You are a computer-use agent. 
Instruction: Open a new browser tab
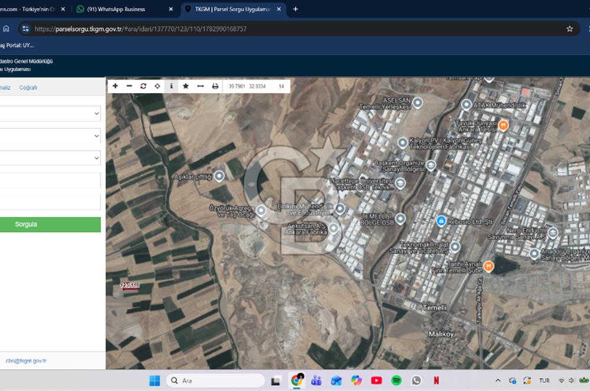[x=296, y=9]
